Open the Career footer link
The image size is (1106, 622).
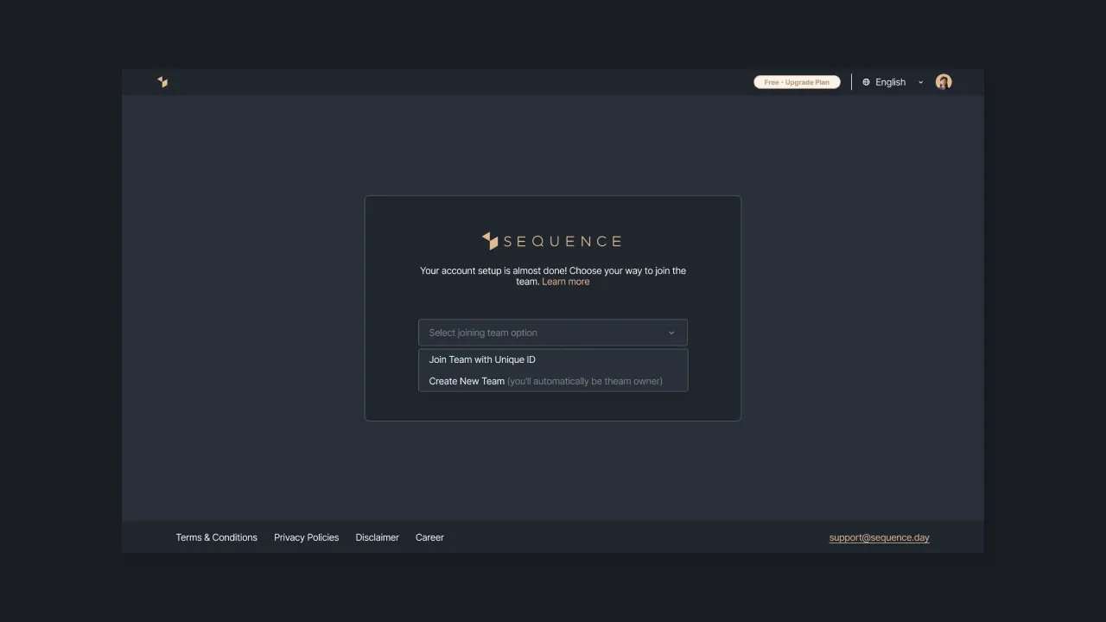pos(429,537)
